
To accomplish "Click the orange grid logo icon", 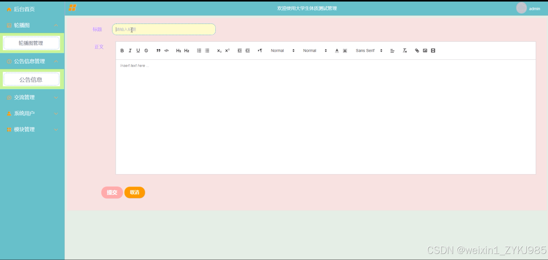I will point(73,8).
